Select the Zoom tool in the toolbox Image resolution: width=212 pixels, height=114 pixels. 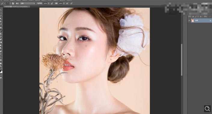(x=1, y=66)
